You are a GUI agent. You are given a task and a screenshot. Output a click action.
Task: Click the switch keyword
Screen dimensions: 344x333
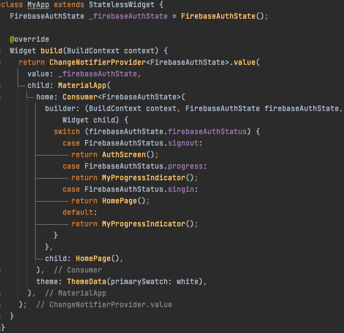(x=67, y=132)
